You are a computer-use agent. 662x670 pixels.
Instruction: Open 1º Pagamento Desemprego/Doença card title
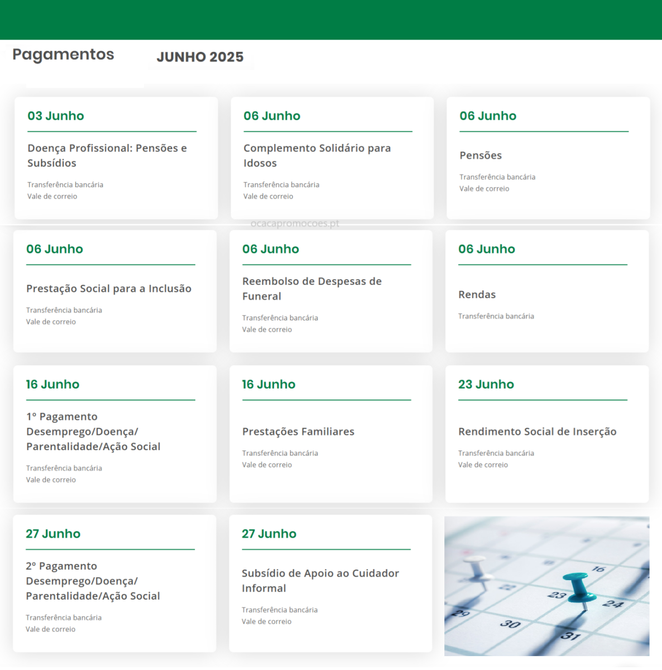tap(93, 432)
